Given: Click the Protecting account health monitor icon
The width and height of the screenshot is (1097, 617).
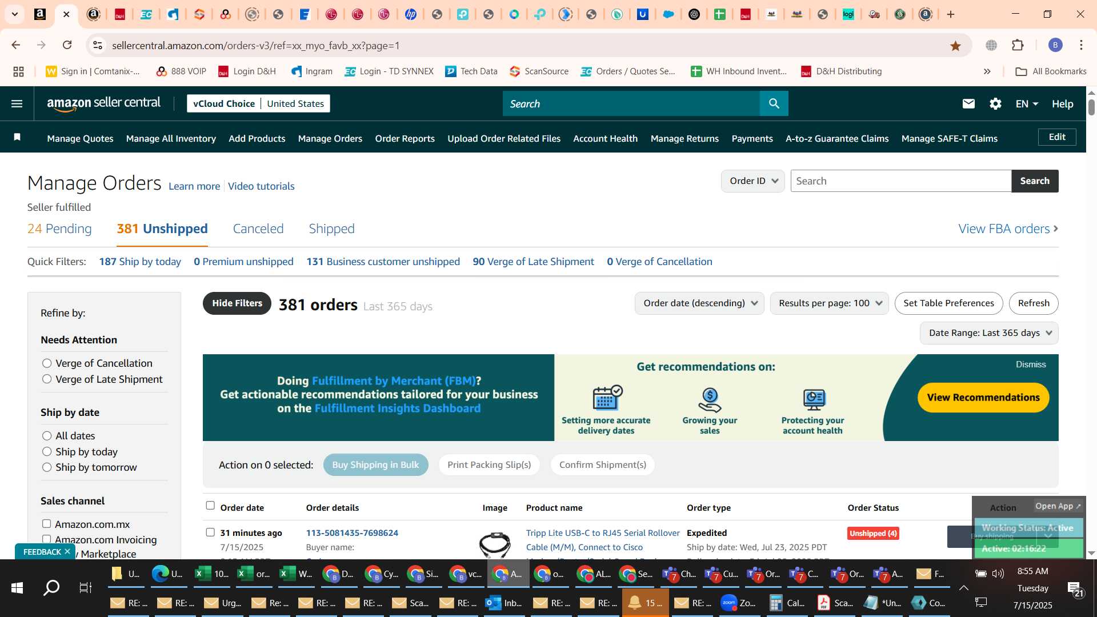Looking at the screenshot, I should click(x=814, y=399).
